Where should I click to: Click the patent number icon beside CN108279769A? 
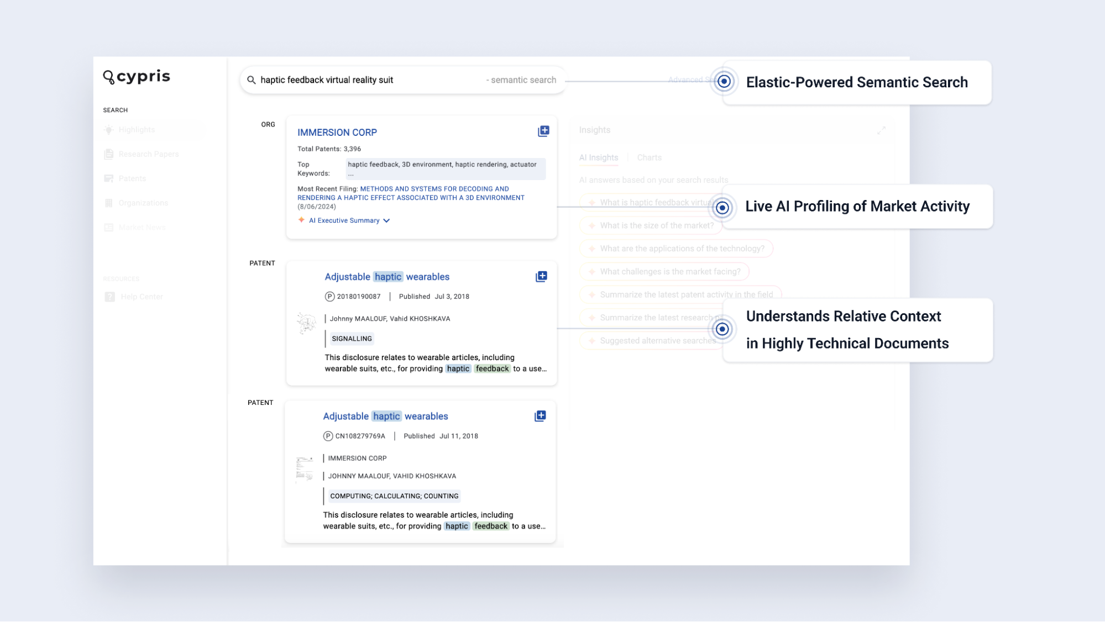point(328,436)
